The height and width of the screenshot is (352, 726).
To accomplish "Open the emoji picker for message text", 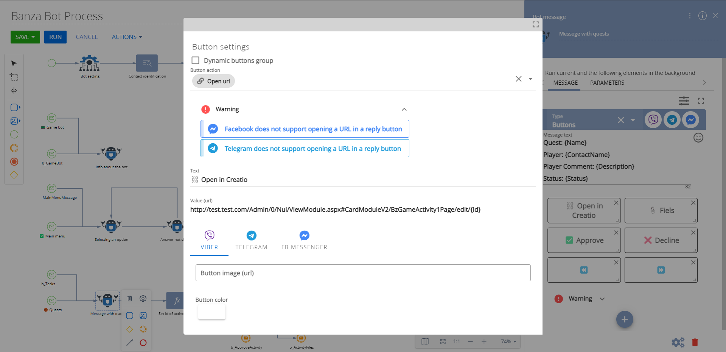I will pyautogui.click(x=698, y=138).
